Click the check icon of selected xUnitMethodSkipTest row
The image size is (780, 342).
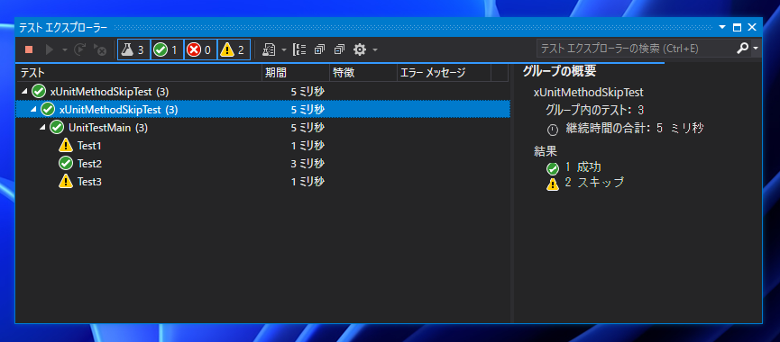(x=47, y=109)
